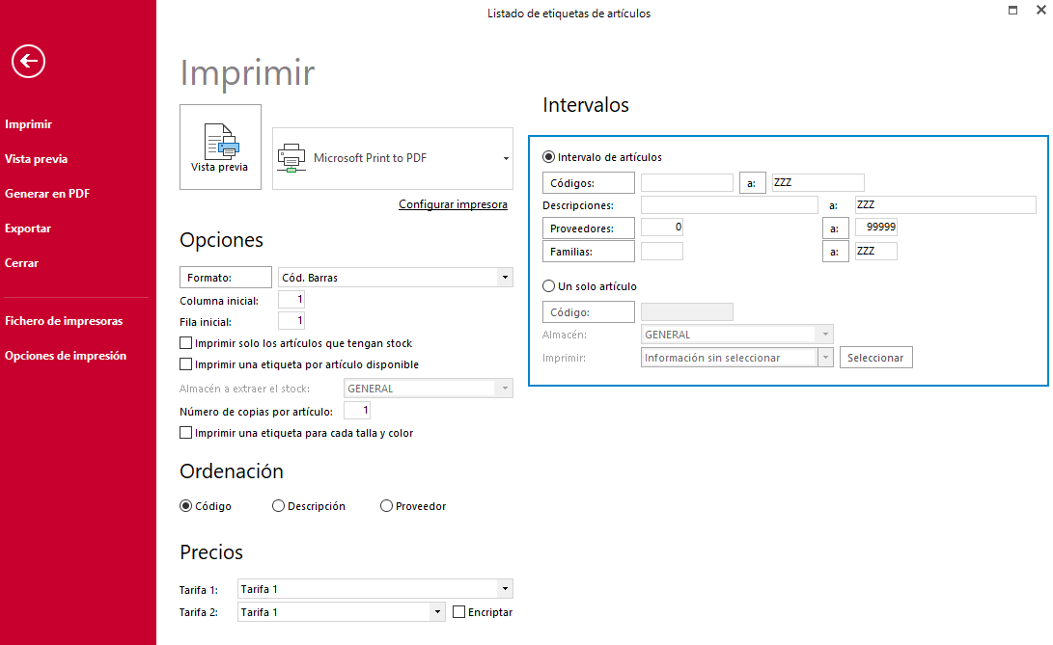Open Vista previa document icon

221,141
